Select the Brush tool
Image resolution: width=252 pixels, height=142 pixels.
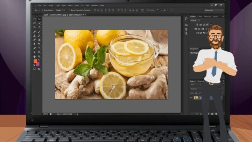pyautogui.click(x=39, y=32)
